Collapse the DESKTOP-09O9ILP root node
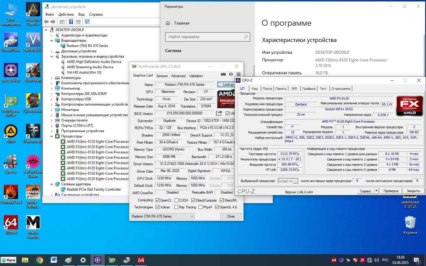Screen dimensions: 426x266 [46, 30]
